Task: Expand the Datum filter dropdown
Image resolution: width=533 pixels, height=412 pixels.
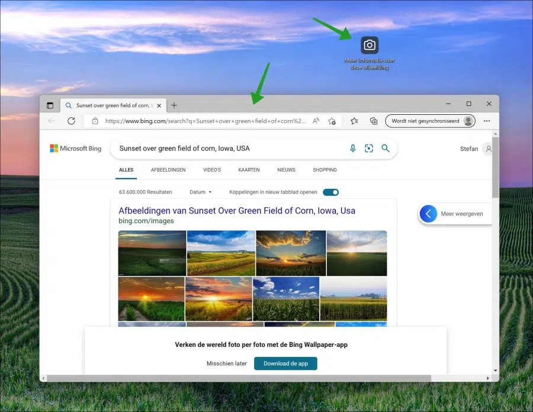Action: 201,192
